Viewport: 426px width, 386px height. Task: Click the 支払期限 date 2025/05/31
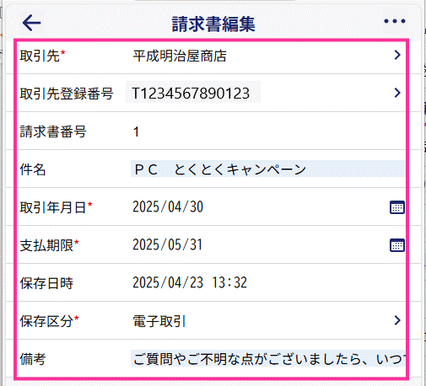[167, 245]
